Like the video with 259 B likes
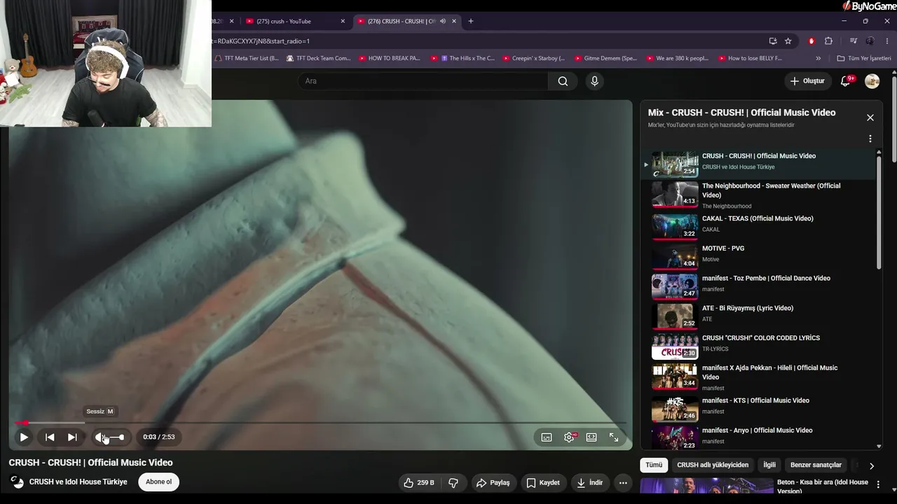 click(x=419, y=482)
